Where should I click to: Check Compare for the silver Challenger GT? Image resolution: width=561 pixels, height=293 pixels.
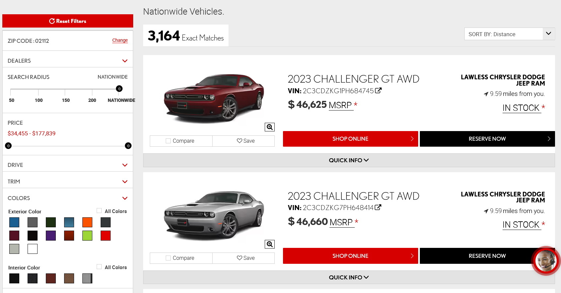coord(168,258)
